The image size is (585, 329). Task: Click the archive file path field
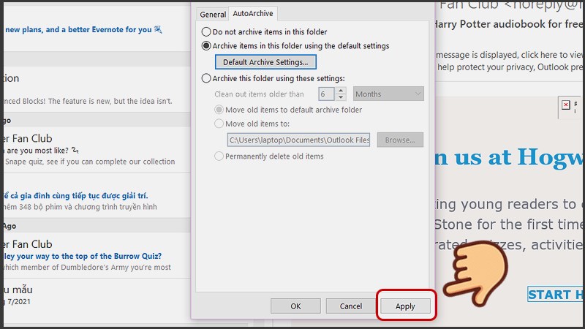pos(298,140)
